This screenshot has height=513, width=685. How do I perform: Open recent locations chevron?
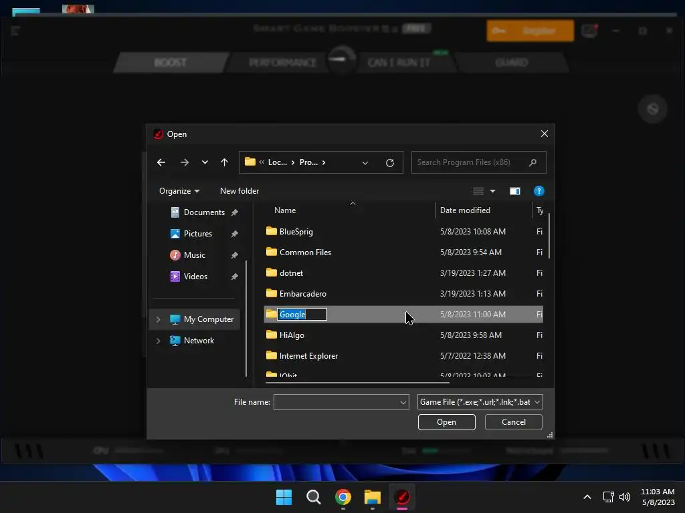pos(205,162)
